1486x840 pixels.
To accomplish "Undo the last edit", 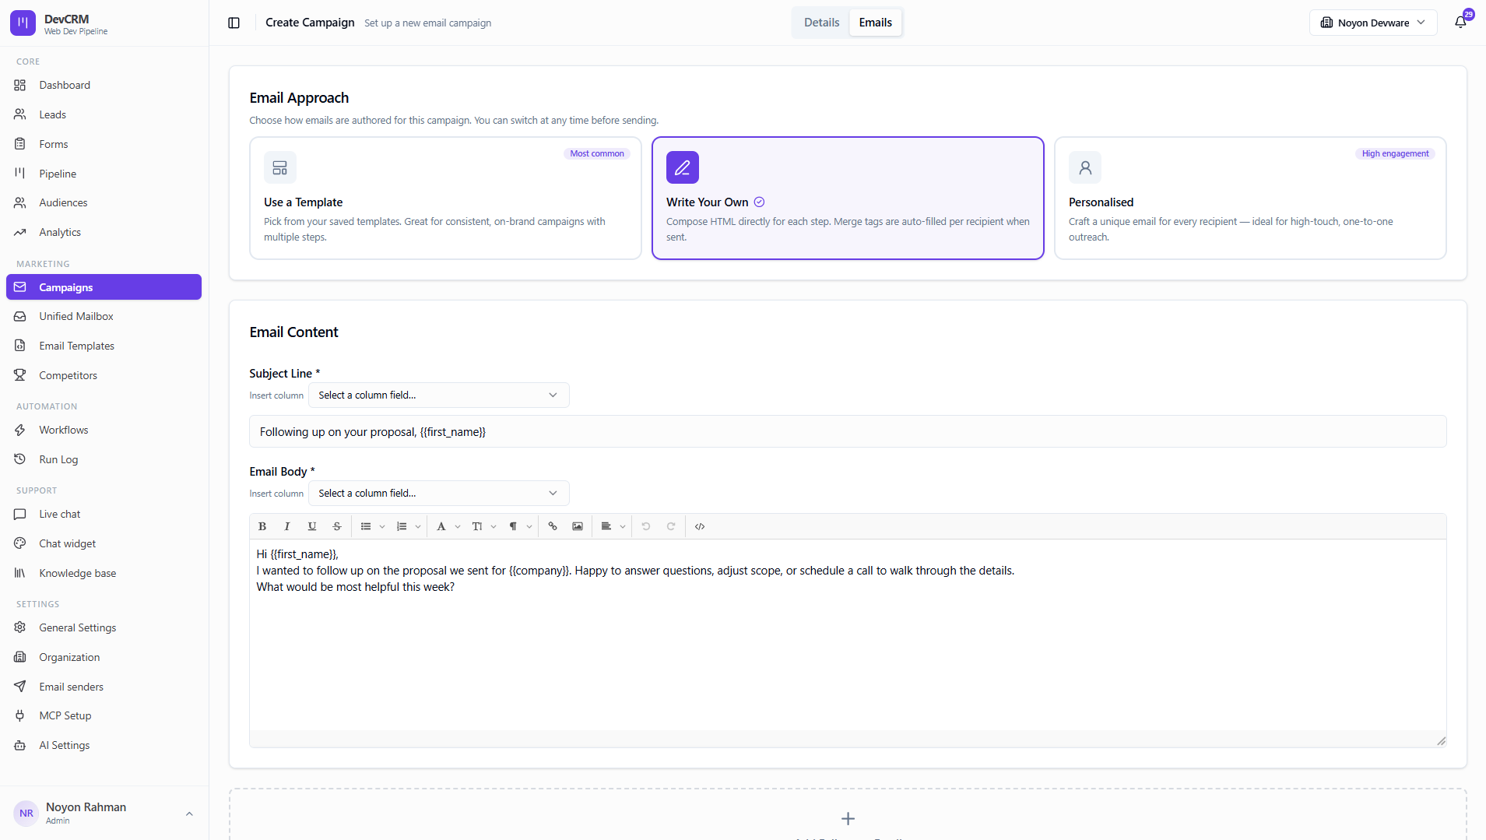I will [646, 527].
